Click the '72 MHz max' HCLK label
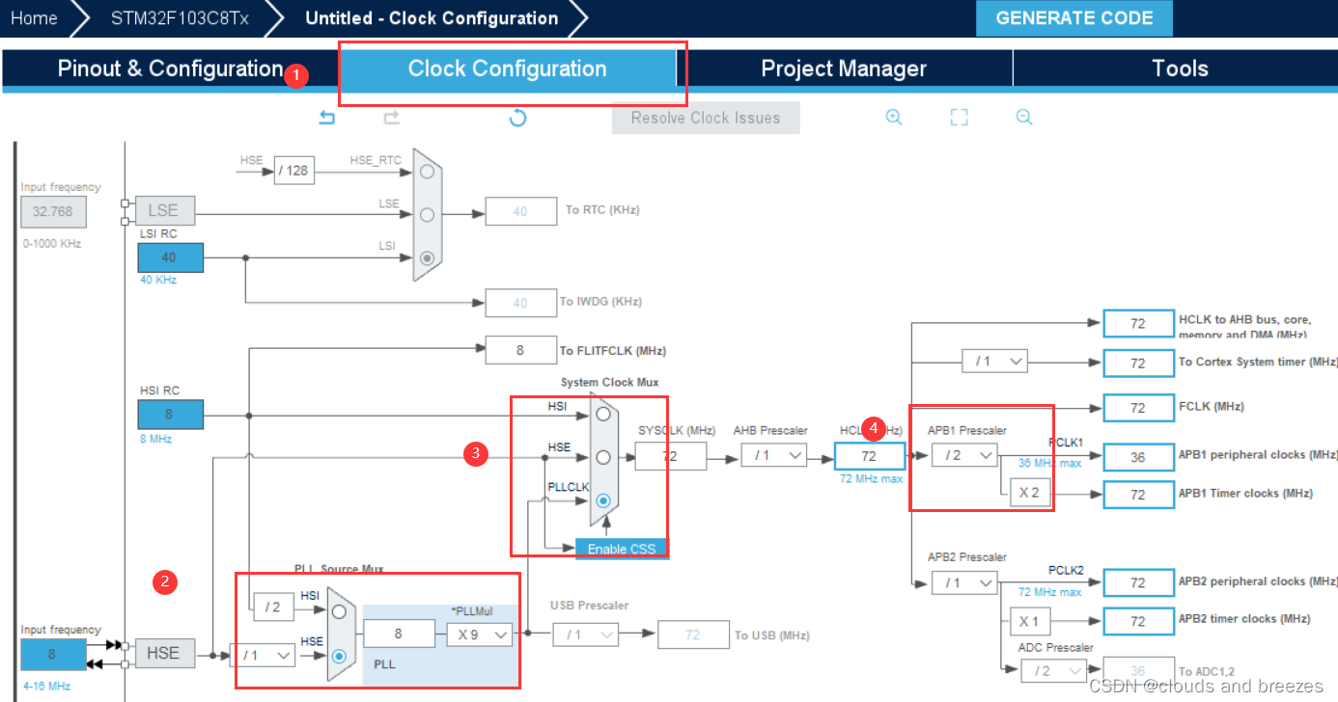Image resolution: width=1338 pixels, height=702 pixels. 871,478
